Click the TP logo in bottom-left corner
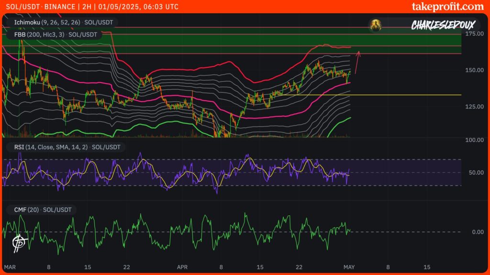 (x=20, y=243)
